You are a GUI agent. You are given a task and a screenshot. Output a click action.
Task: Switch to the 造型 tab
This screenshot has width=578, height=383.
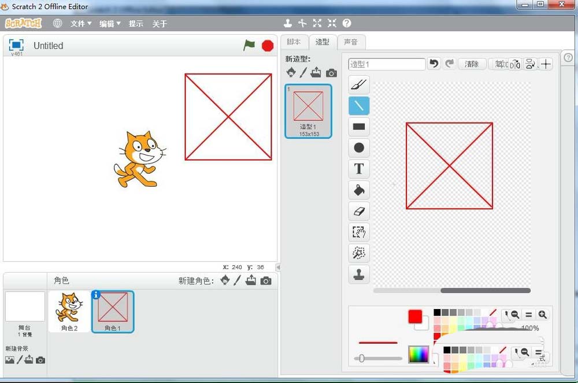point(322,42)
